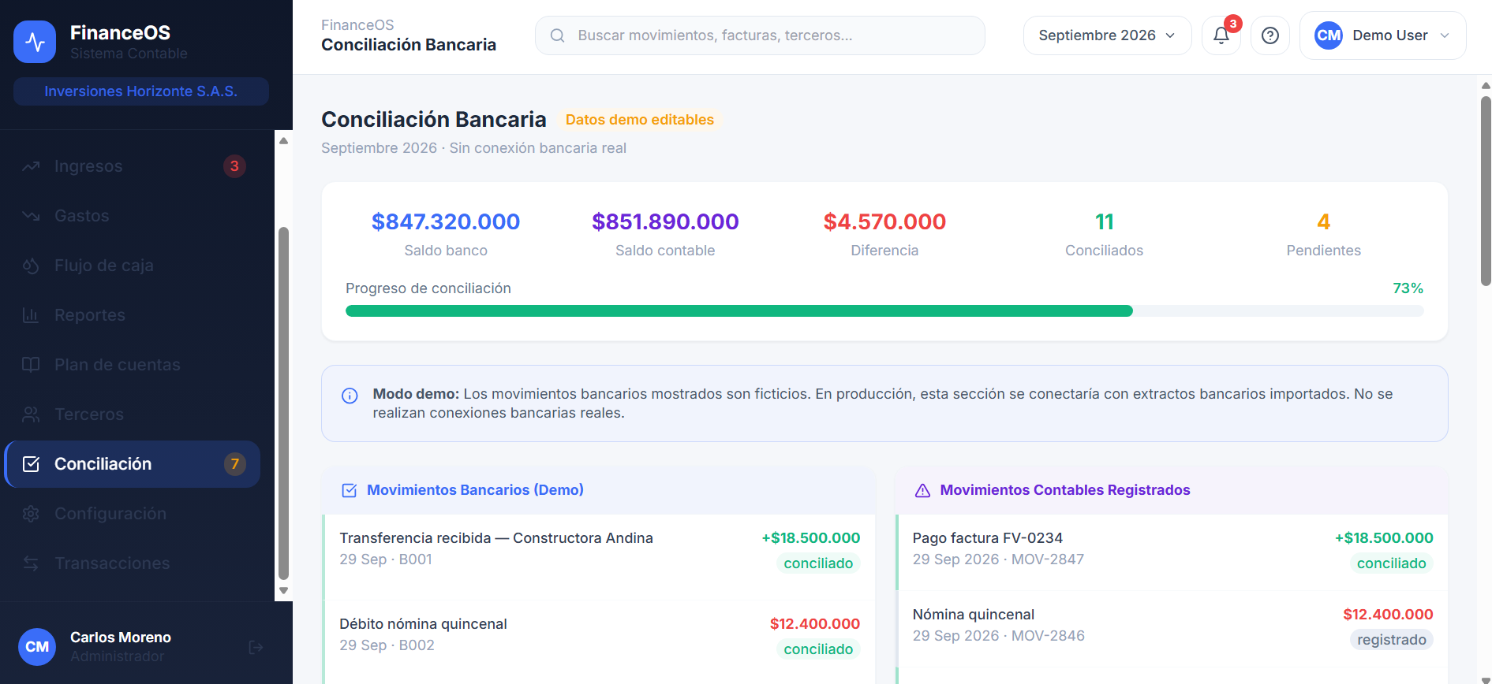Open the help question mark icon

1270,35
